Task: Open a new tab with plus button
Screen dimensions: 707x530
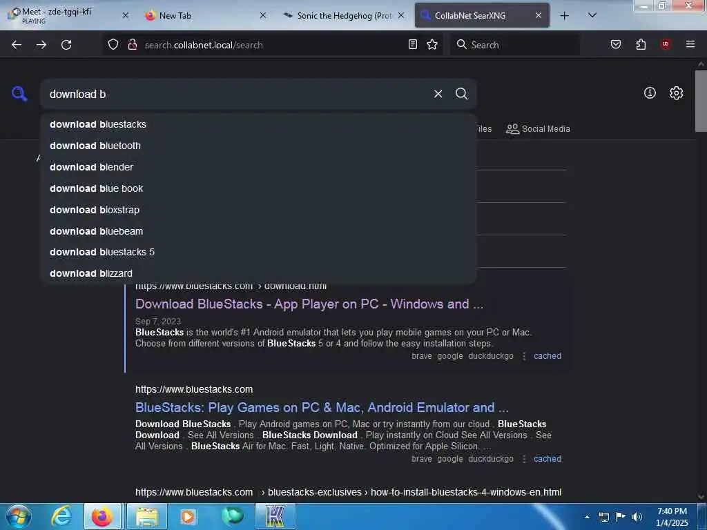Action: (x=564, y=16)
